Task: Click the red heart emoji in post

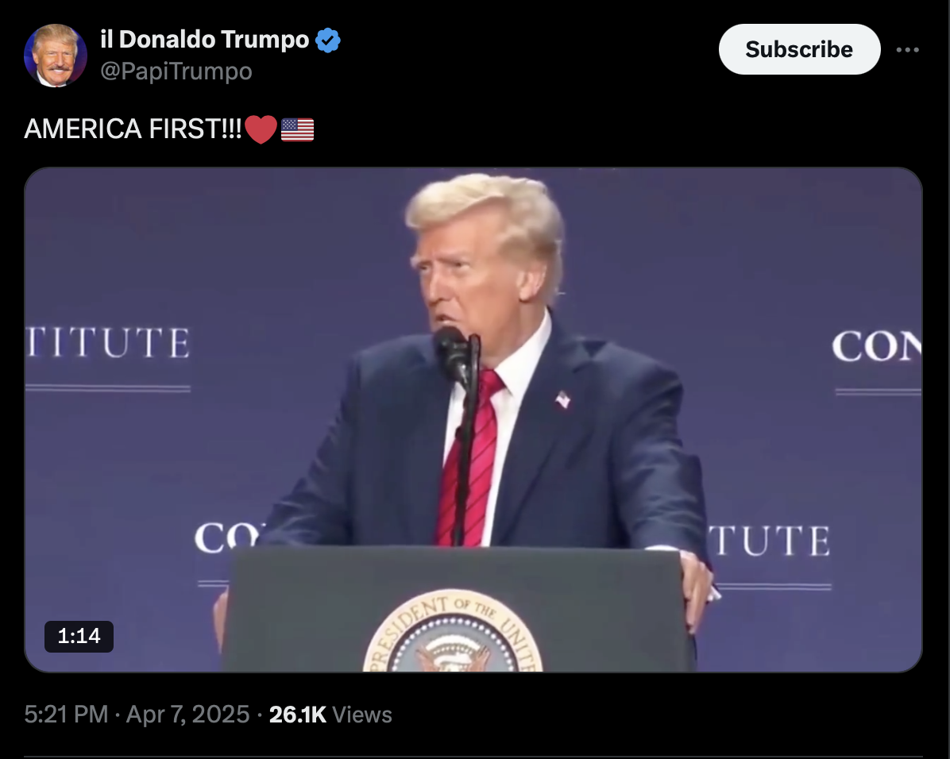Action: [261, 129]
